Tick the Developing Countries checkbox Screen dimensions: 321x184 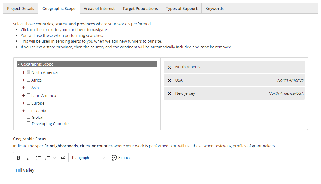coord(28,123)
